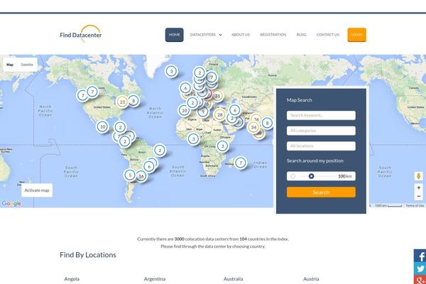Select cluster marker 2 off Brazil coast
The width and height of the screenshot is (426, 284).
[160, 150]
